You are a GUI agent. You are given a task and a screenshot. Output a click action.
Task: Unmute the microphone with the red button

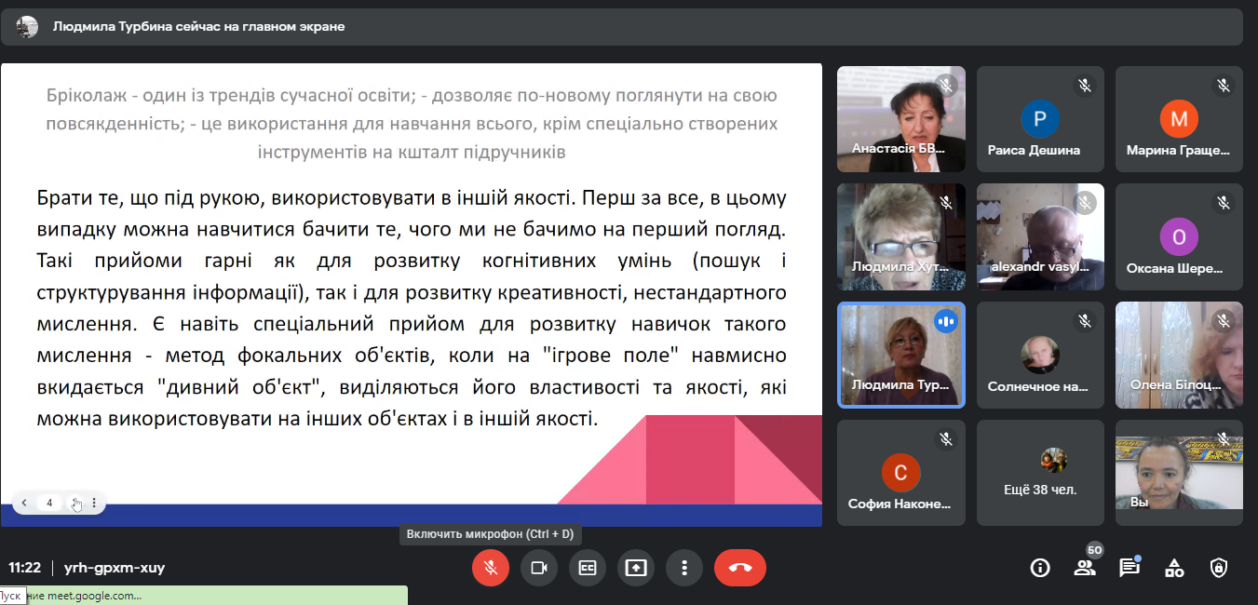[490, 568]
